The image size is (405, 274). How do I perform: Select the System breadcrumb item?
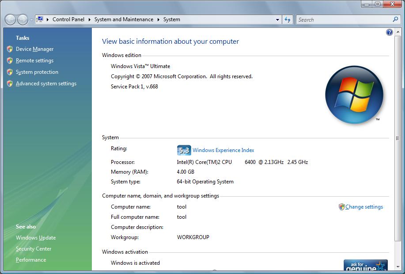(x=171, y=19)
